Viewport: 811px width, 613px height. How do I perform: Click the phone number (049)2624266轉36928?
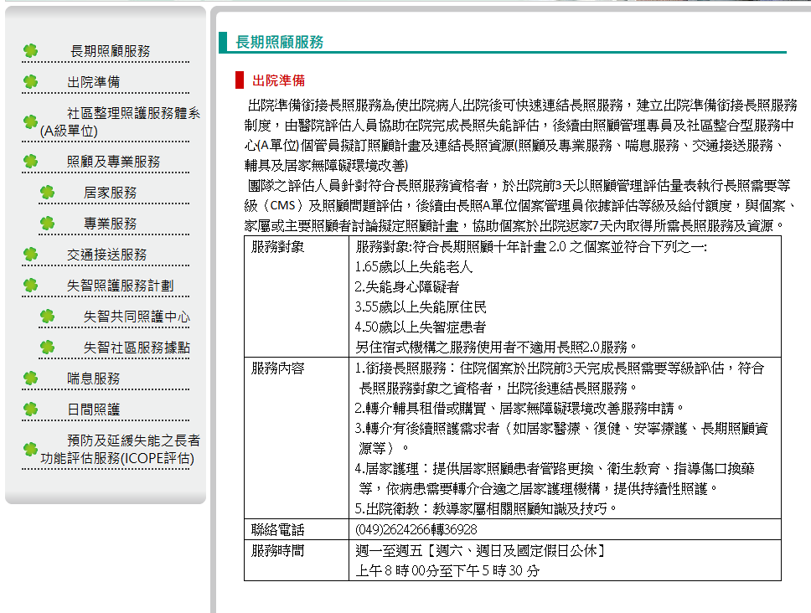point(416,530)
